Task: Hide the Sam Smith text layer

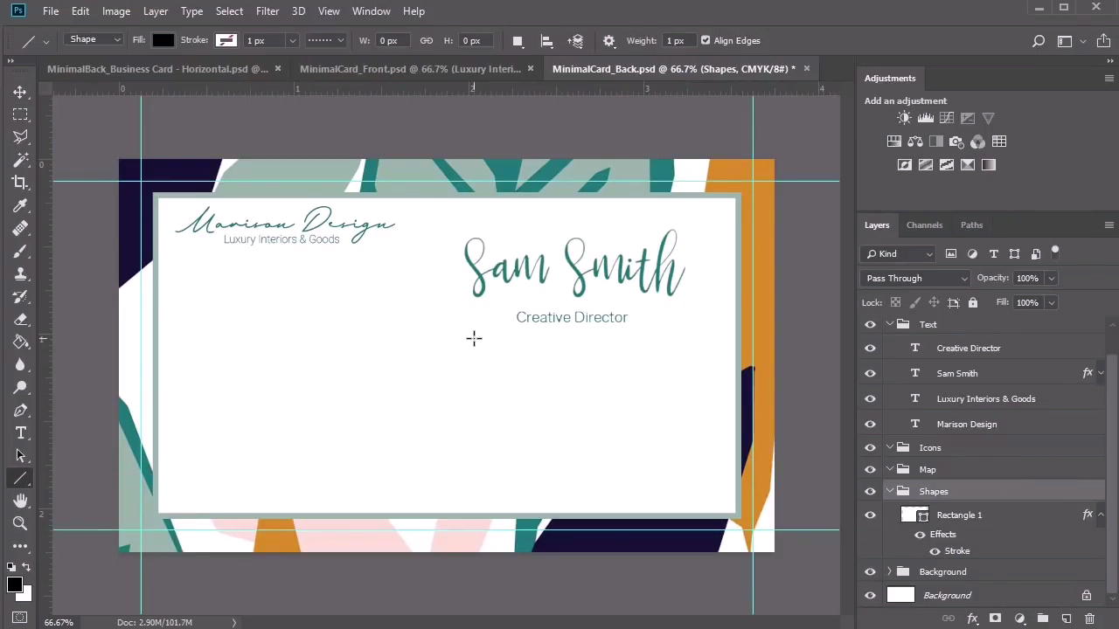Action: [x=870, y=373]
